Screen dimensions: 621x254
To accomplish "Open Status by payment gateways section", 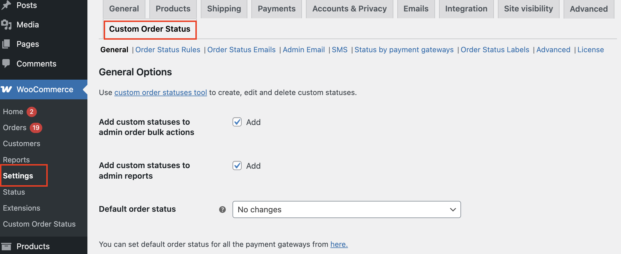I will coord(404,50).
